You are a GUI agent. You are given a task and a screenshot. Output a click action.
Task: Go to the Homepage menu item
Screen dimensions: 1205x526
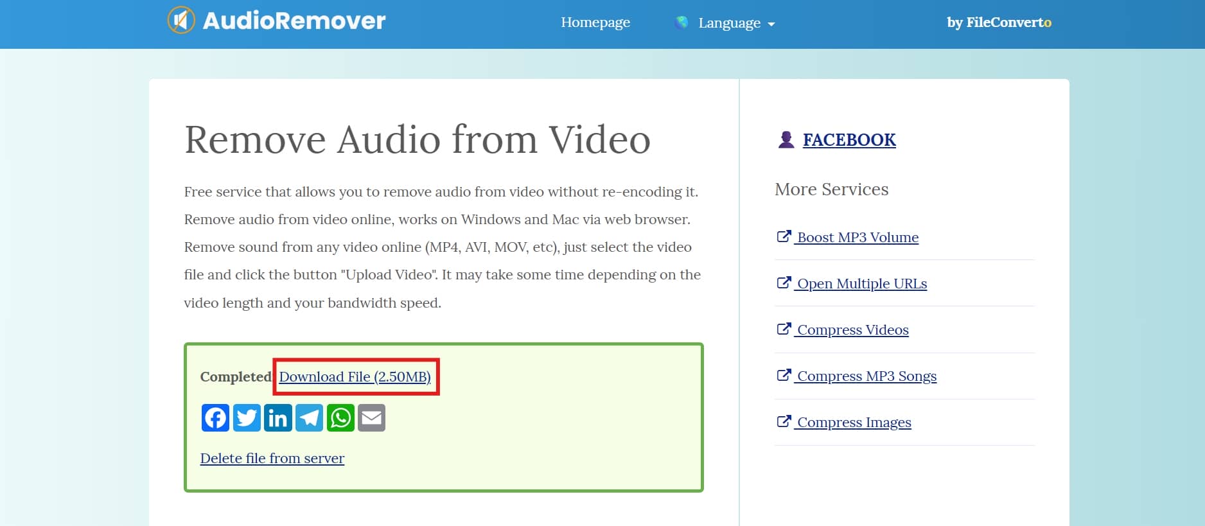pos(595,22)
